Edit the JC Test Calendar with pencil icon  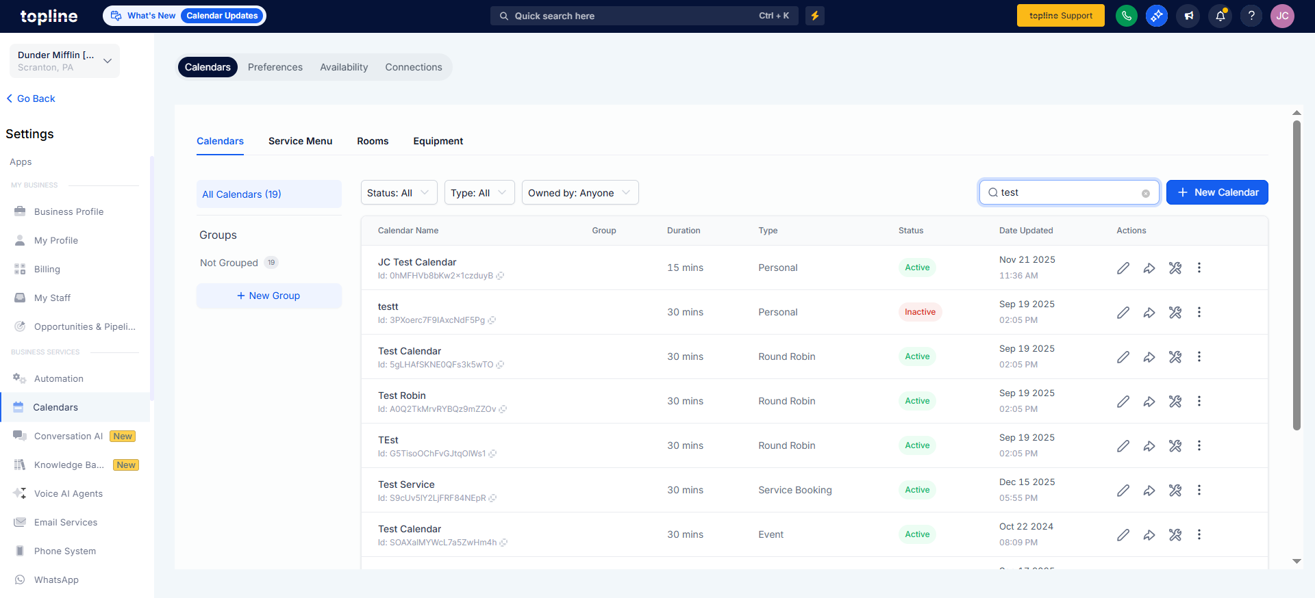[x=1123, y=268]
